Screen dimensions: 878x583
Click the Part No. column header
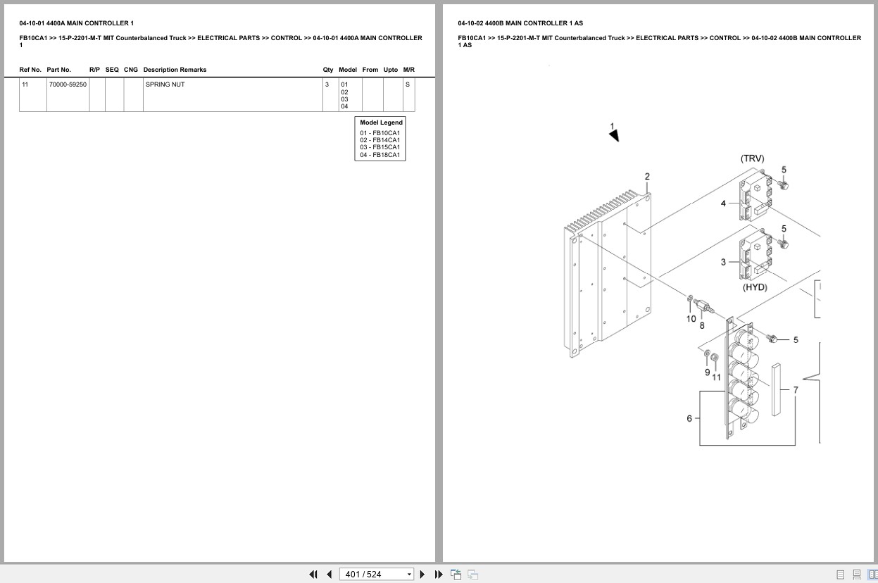tap(59, 70)
